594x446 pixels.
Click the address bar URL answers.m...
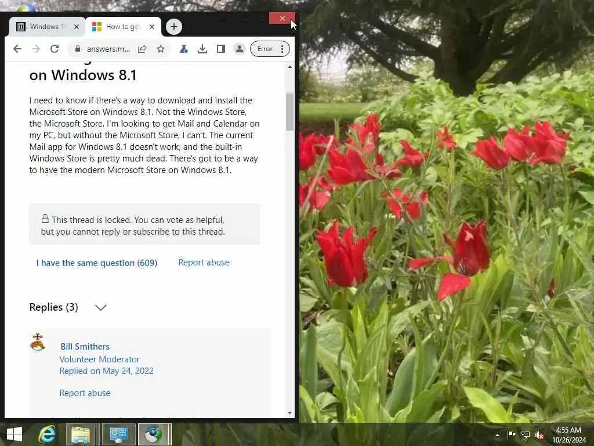[x=108, y=49]
